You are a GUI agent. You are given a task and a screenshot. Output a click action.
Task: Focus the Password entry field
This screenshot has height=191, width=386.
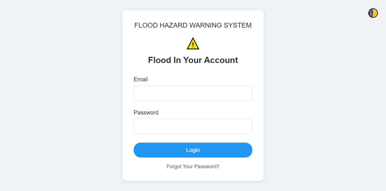[193, 126]
